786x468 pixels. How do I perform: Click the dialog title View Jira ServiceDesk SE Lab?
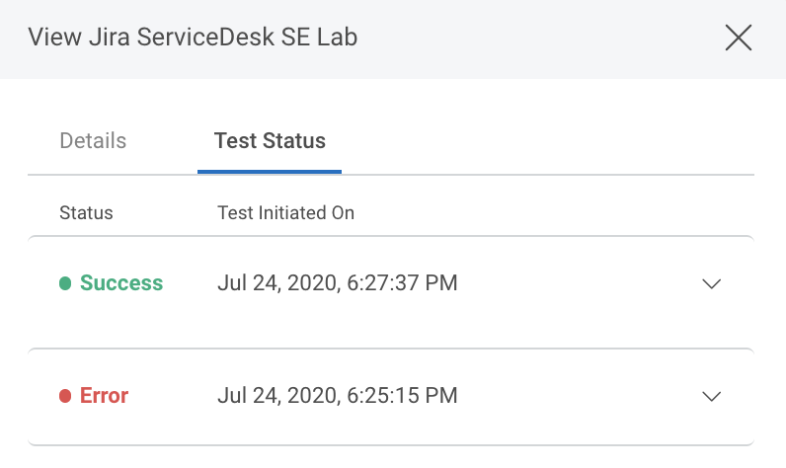coord(193,39)
